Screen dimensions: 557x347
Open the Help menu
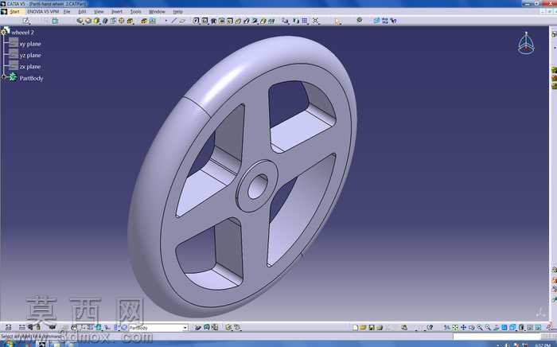177,12
